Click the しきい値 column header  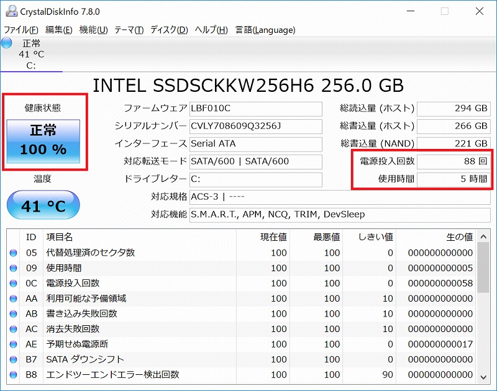pyautogui.click(x=370, y=237)
